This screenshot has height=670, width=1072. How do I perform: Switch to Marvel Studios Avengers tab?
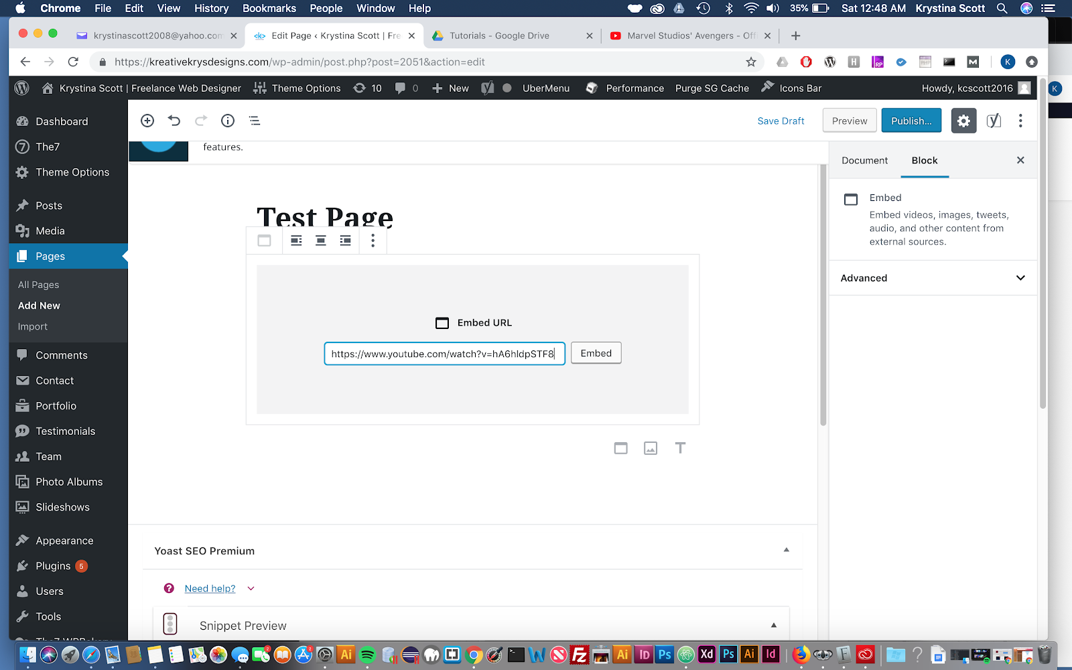click(690, 36)
